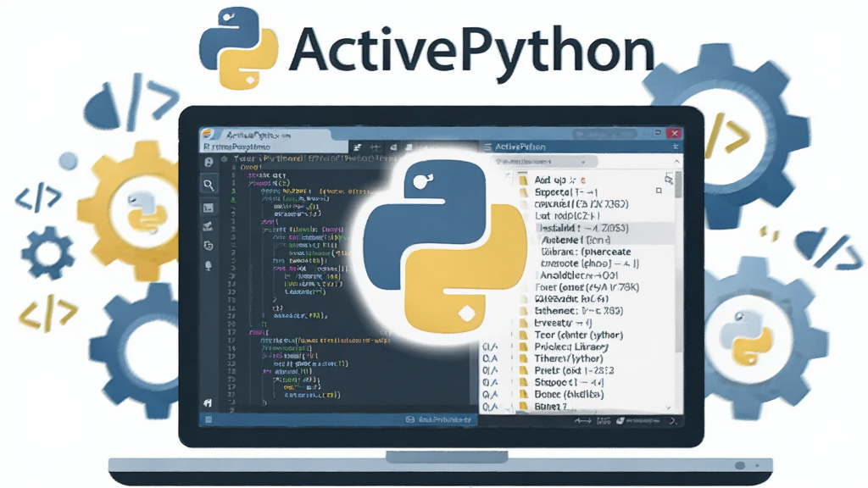Click the folder icon in the Bonee row

(x=523, y=395)
